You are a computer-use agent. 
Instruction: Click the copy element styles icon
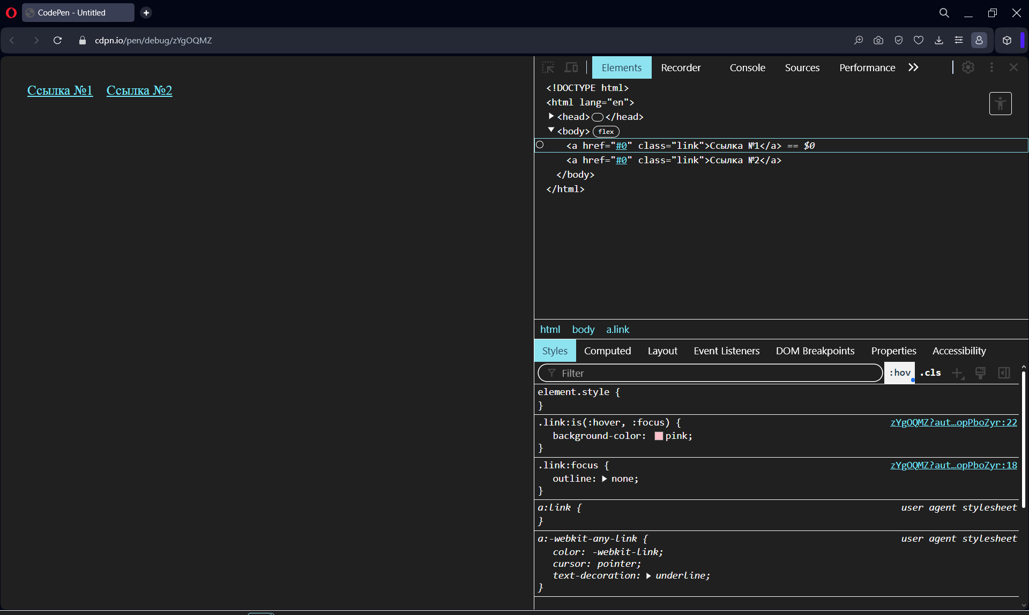tap(982, 373)
